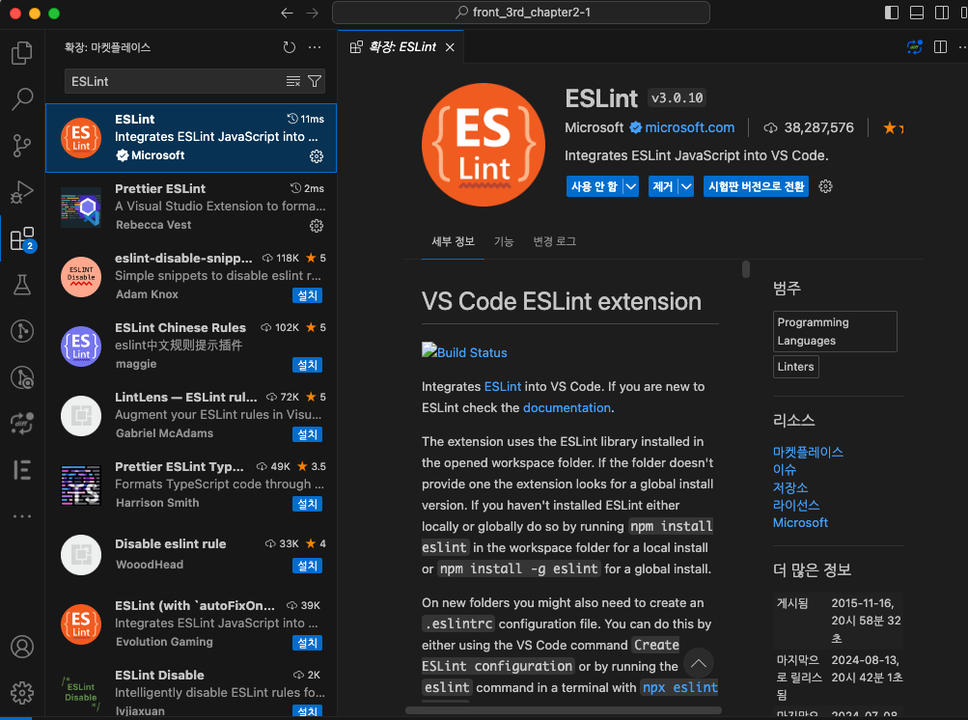Screen dimensions: 968x720
Task: Go back in navigation history
Action: tap(287, 13)
